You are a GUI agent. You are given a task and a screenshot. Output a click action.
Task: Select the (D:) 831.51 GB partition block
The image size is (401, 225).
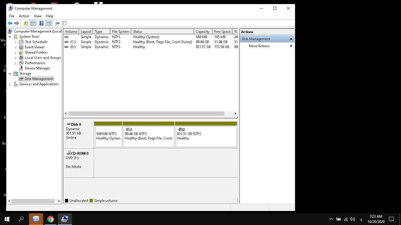pyautogui.click(x=206, y=134)
